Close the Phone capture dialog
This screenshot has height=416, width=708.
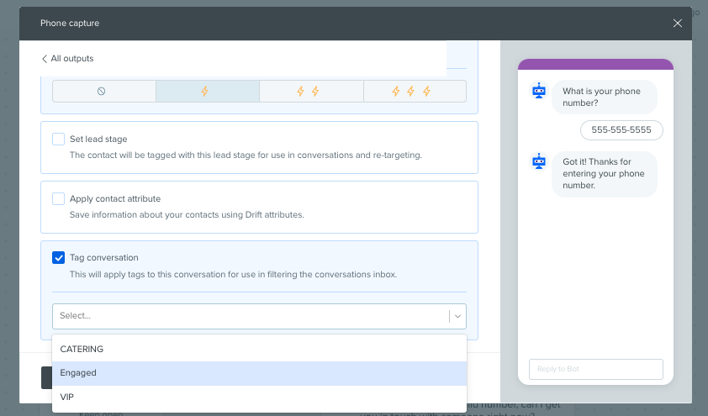point(677,23)
